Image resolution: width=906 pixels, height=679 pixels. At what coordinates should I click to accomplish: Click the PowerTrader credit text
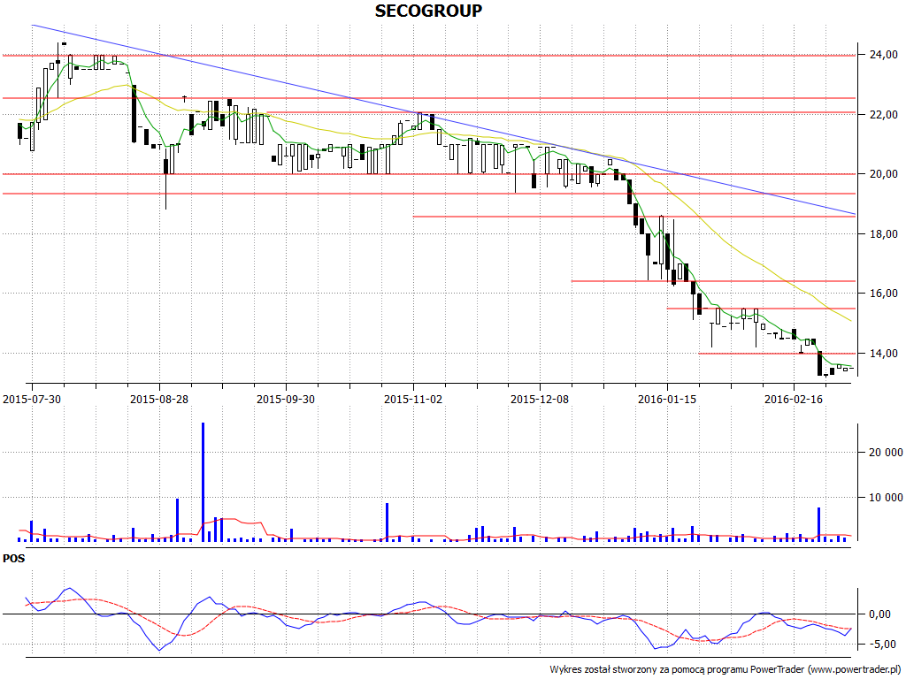coord(725,670)
